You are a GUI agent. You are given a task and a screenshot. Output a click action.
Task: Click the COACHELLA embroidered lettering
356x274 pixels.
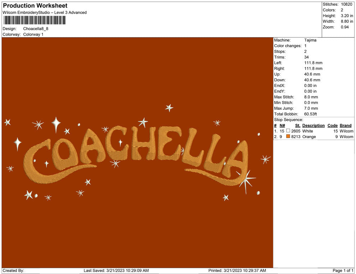(x=137, y=151)
